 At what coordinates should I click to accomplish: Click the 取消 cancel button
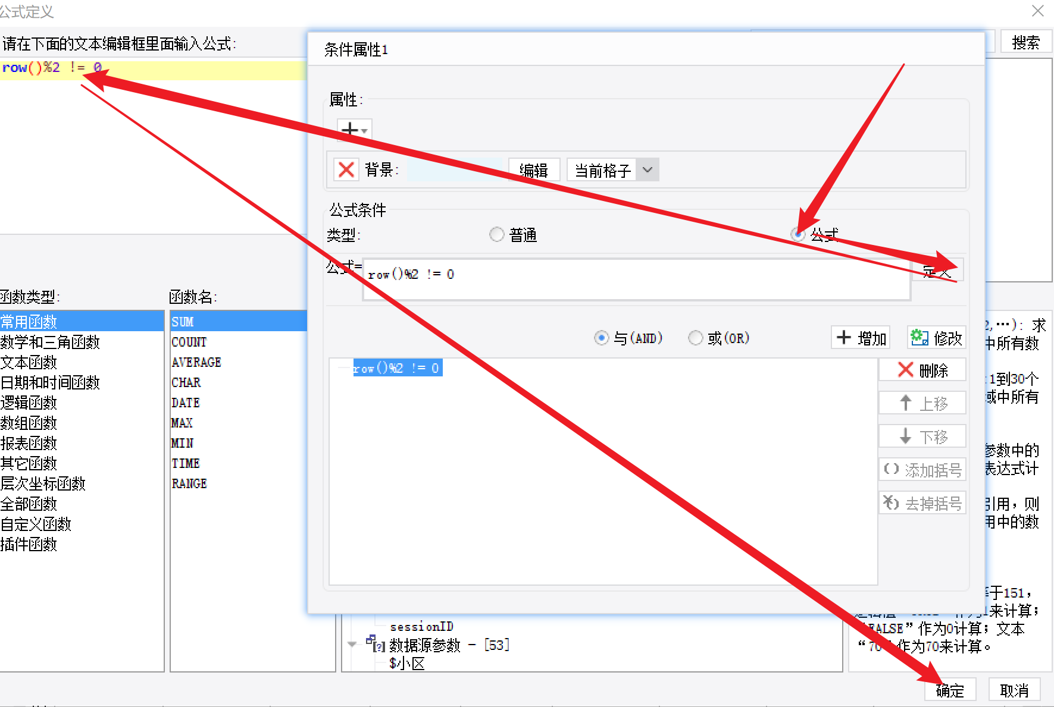coord(1015,690)
